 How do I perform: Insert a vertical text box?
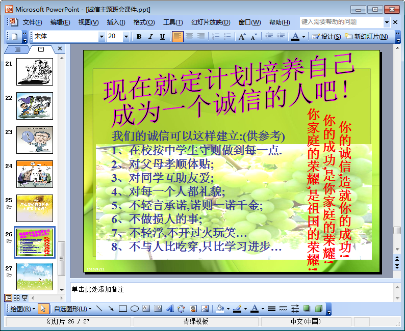(x=158, y=309)
